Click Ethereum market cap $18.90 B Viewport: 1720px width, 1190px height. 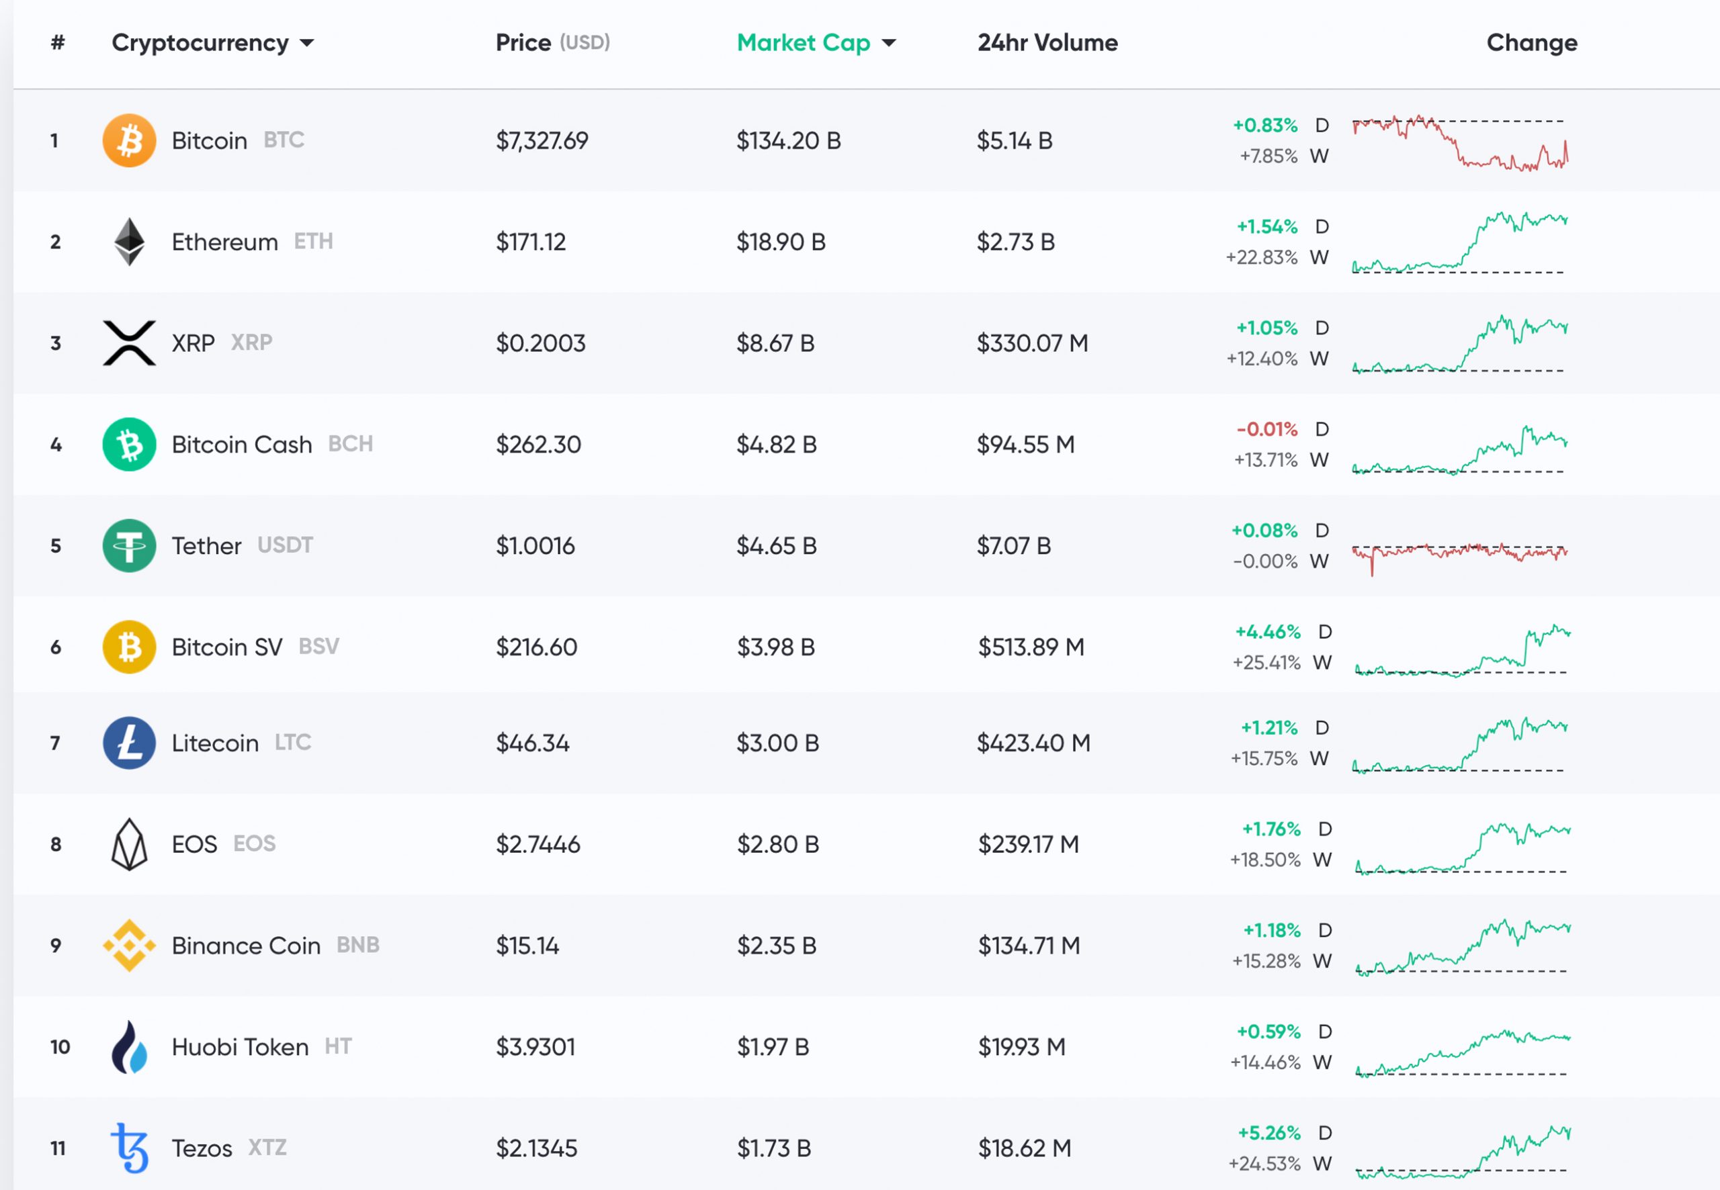[x=781, y=242]
